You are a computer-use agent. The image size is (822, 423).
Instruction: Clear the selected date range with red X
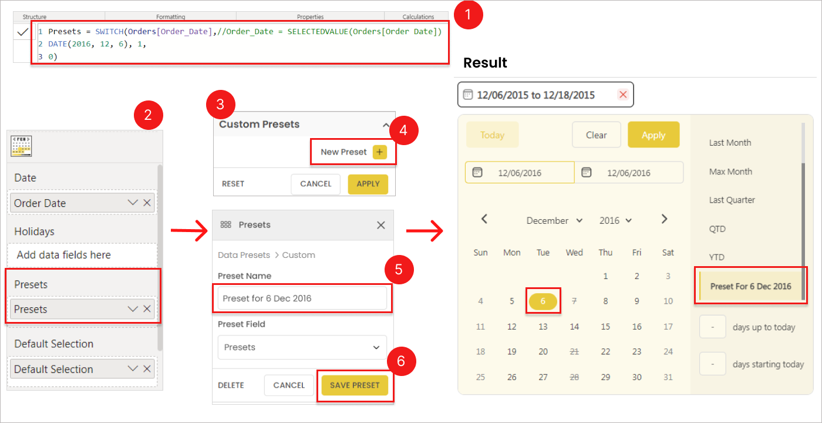(x=623, y=95)
